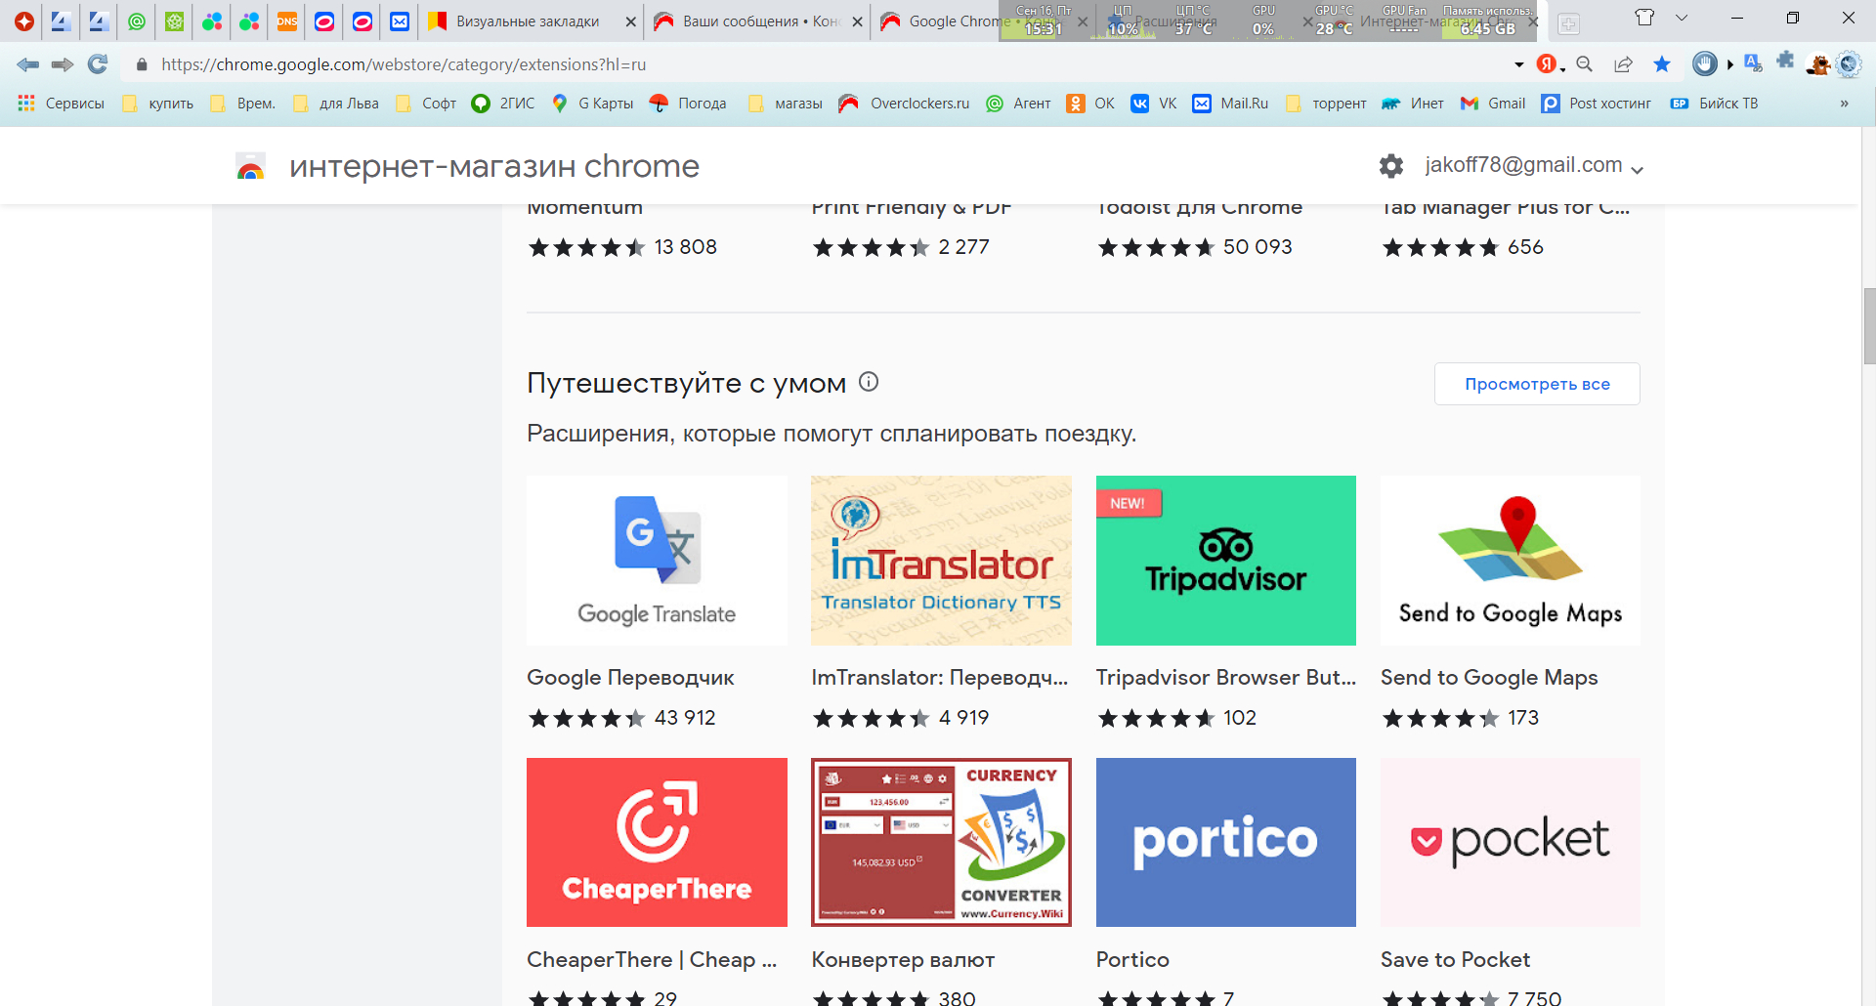Open the Pocket extension thumbnail
Screen dimensions: 1876x1006
tap(1511, 842)
